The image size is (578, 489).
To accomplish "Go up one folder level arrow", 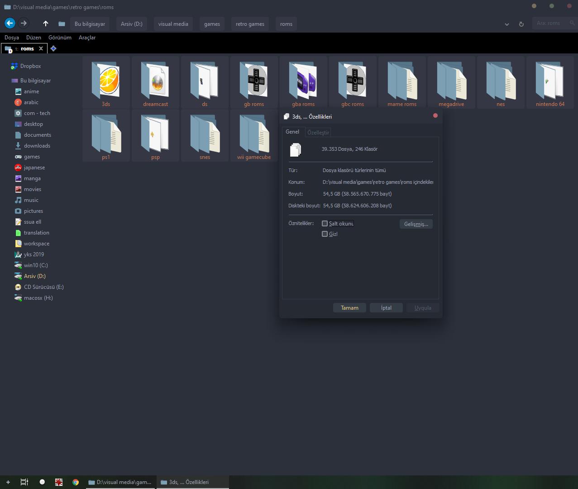I will click(x=45, y=24).
